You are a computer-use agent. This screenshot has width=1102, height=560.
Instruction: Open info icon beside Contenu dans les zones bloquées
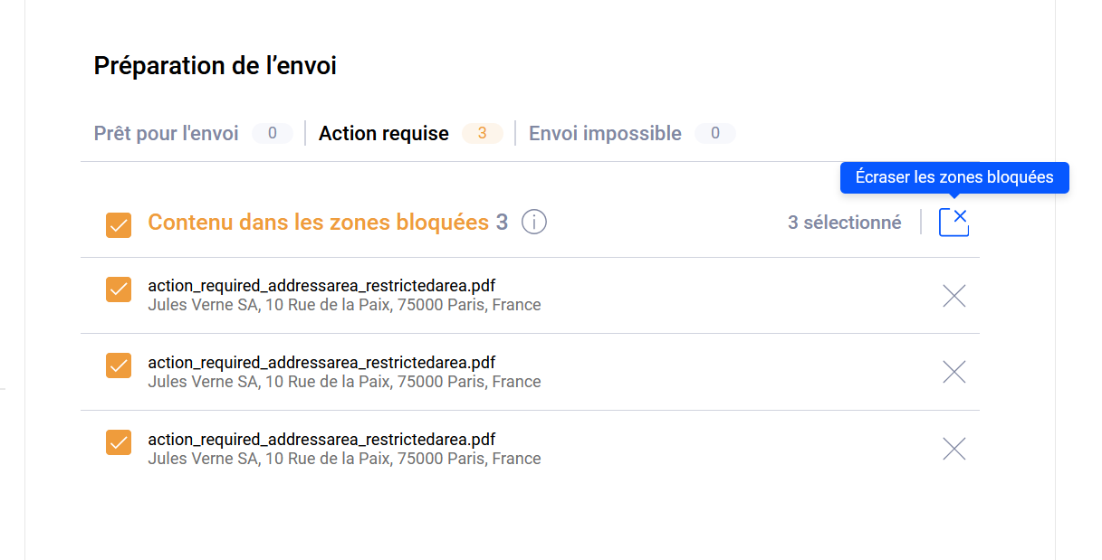coord(534,222)
